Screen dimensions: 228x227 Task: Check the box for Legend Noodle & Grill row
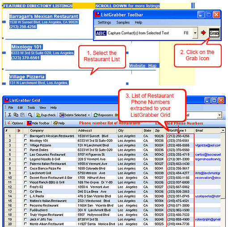tap(25, 159)
